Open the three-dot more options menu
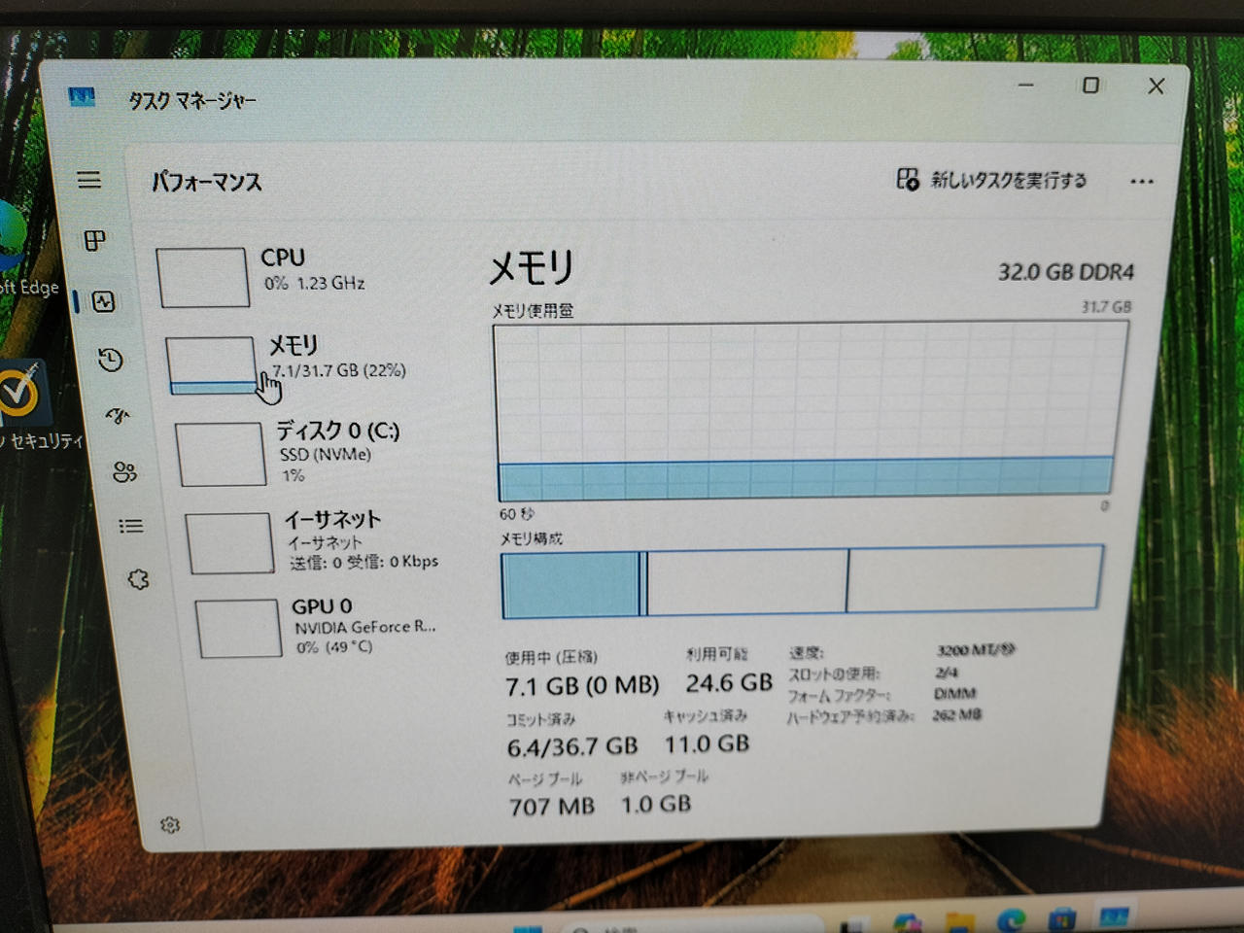 [x=1142, y=182]
